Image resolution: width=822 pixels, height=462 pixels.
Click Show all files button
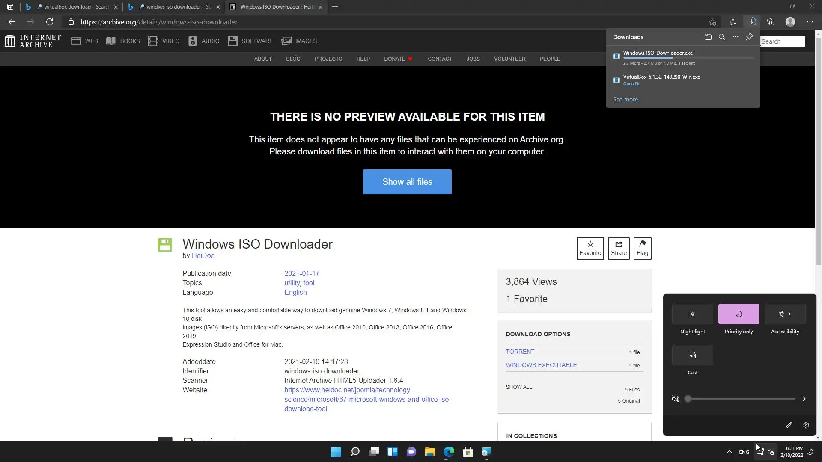pyautogui.click(x=407, y=182)
